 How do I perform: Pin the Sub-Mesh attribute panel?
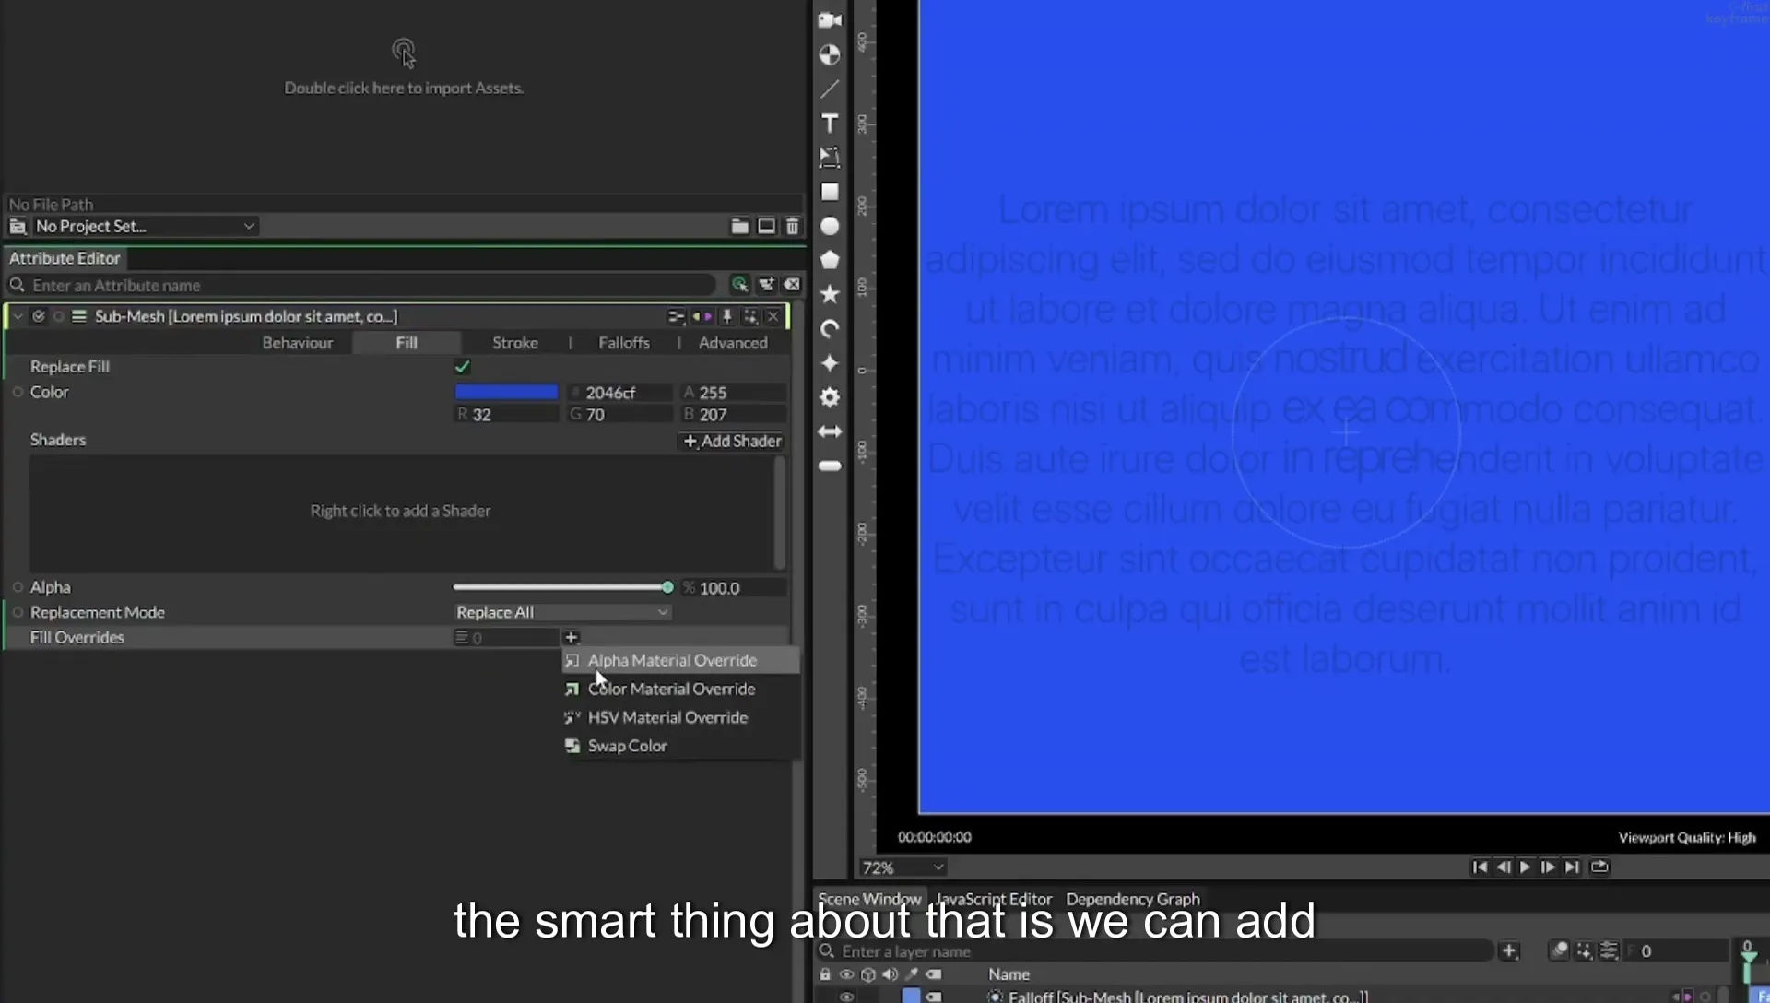pos(726,316)
